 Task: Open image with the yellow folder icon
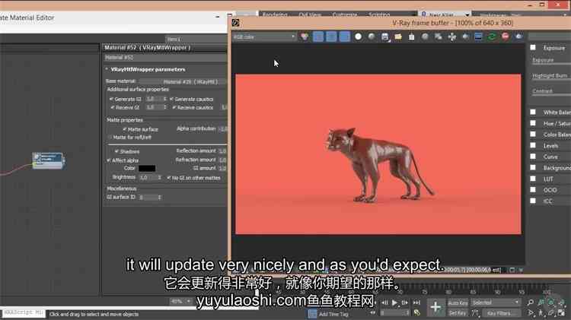click(x=398, y=36)
